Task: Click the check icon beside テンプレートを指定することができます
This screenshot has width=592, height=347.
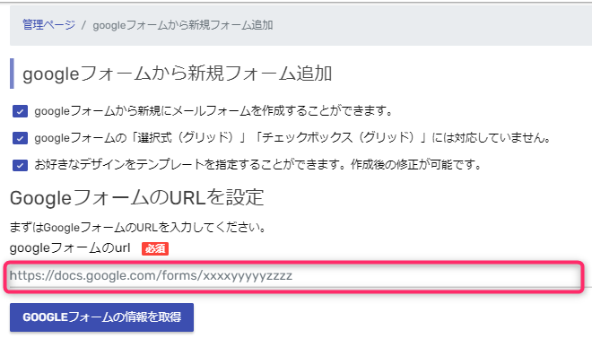Action: [20, 165]
